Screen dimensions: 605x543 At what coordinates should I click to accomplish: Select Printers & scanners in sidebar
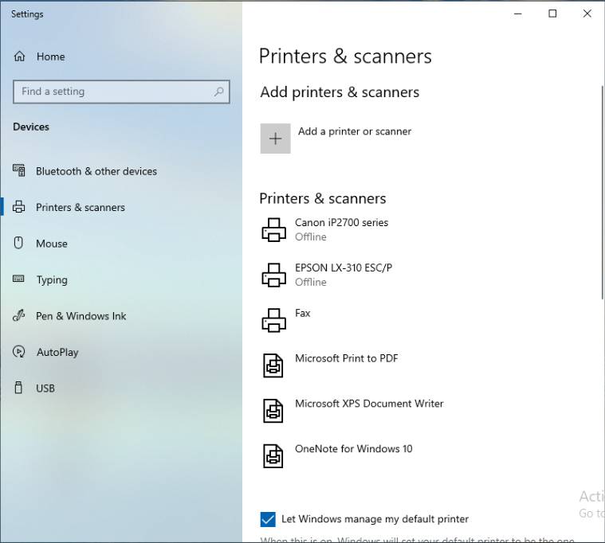[81, 207]
